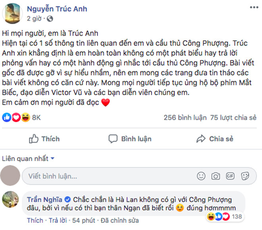Like the post with Thích button
262x230 pixels.
(44, 139)
